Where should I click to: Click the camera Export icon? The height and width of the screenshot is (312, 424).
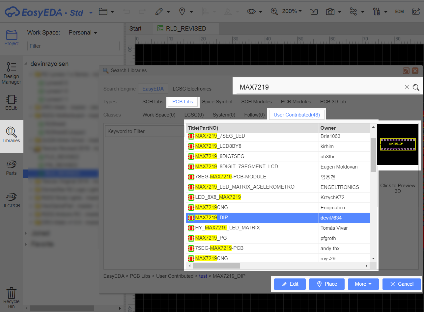pos(330,12)
